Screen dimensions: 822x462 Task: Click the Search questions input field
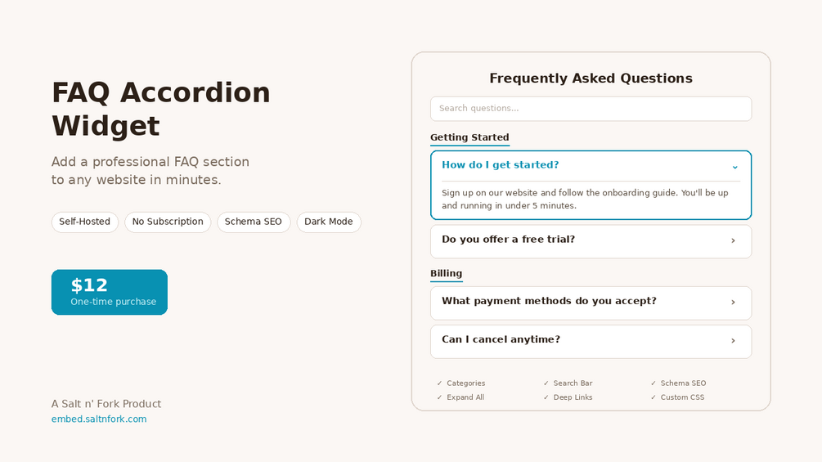tap(591, 109)
